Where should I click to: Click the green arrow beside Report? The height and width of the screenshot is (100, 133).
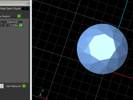19,16
